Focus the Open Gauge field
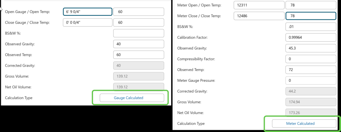Image resolution: width=341 pixels, height=132 pixels. (88, 12)
